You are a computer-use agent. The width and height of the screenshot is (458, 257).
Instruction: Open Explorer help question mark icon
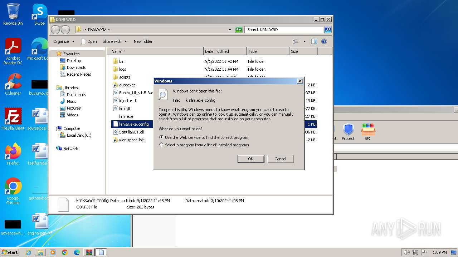click(324, 41)
